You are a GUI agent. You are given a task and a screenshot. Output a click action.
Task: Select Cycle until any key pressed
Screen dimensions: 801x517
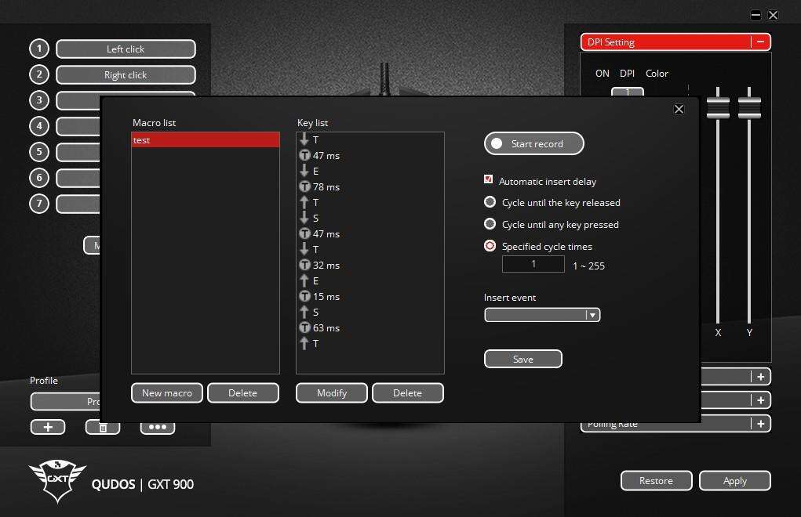[x=490, y=224]
